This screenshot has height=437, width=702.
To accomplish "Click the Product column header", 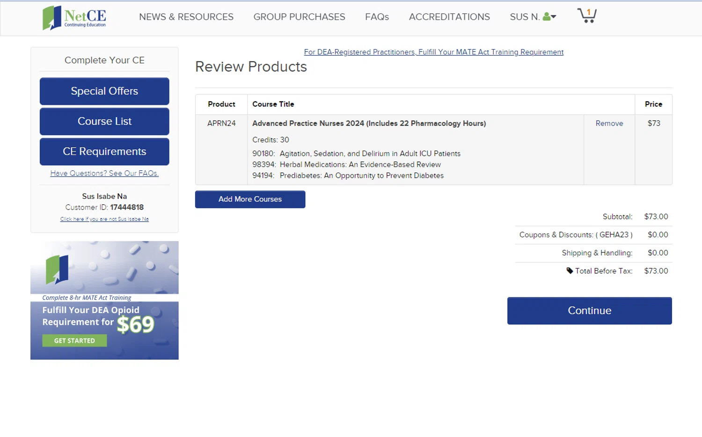I will [221, 104].
